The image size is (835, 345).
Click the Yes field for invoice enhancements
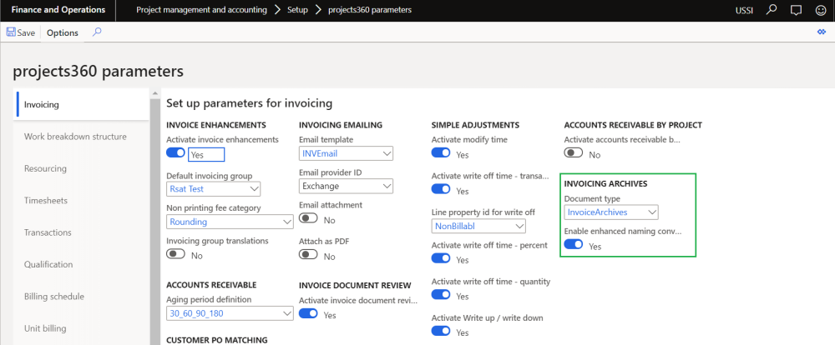[206, 154]
